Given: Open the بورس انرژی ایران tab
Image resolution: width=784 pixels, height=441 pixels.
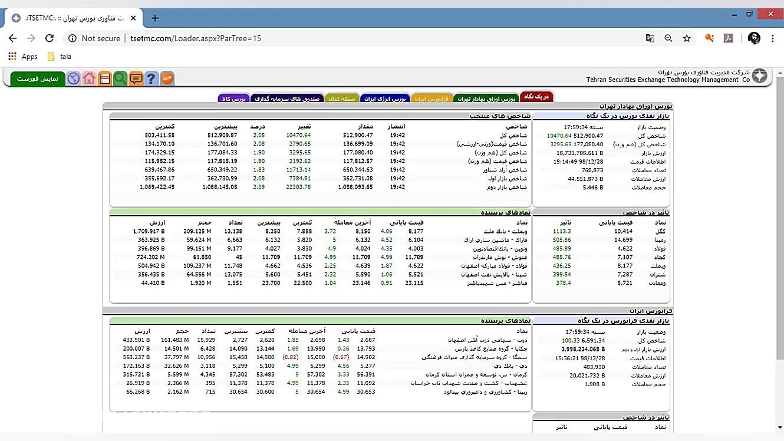Looking at the screenshot, I should (x=384, y=98).
